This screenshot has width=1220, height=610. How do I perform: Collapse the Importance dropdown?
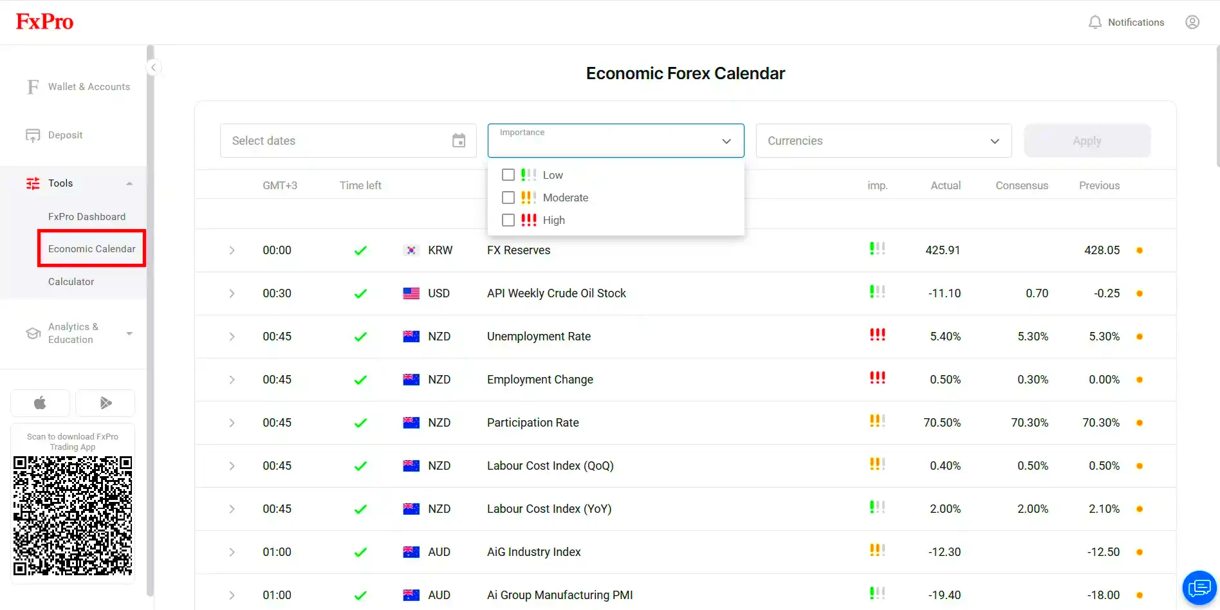coord(726,141)
